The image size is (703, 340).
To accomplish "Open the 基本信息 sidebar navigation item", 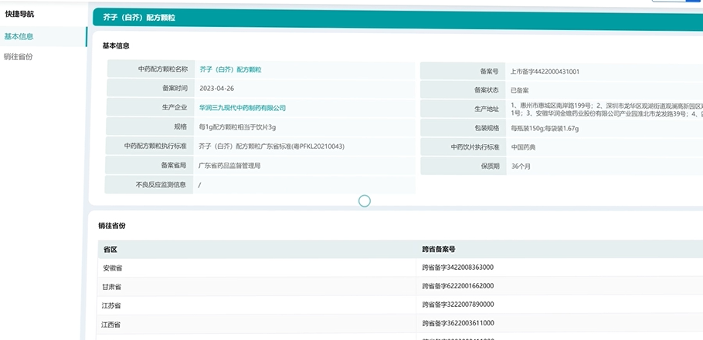I will coord(19,36).
